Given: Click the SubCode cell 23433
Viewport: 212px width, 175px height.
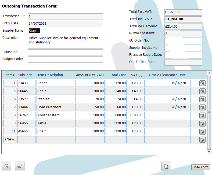Looking at the screenshot, I should (26, 83).
